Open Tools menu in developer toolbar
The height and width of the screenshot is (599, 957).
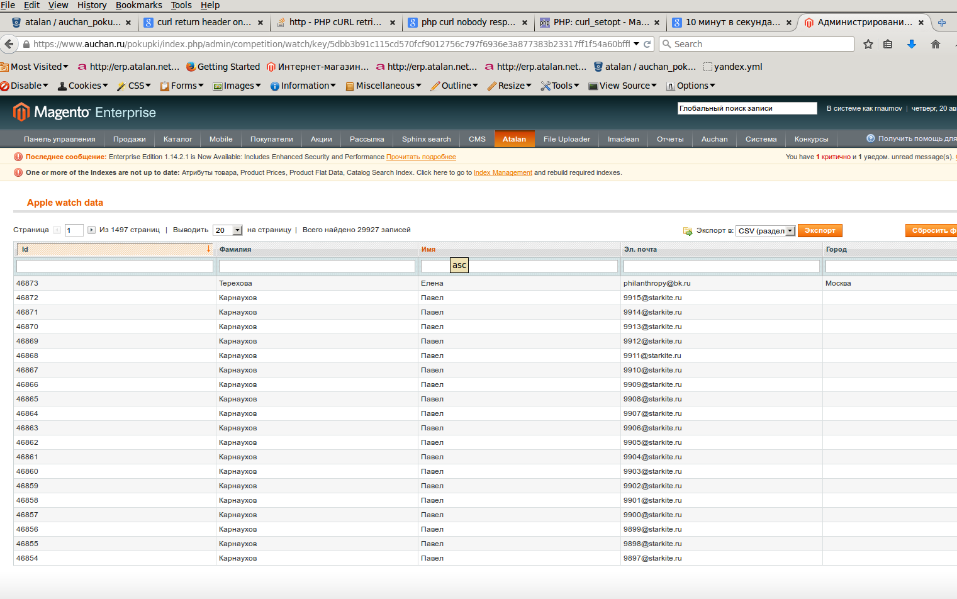560,86
